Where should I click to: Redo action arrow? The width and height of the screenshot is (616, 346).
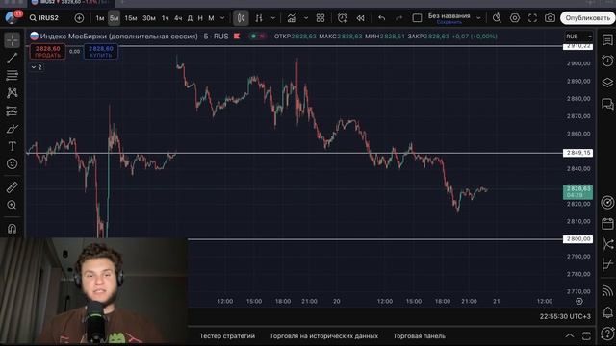[x=398, y=18]
